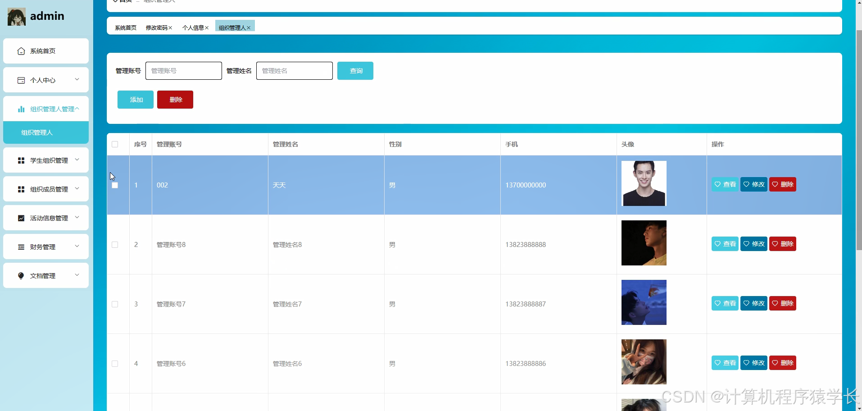The height and width of the screenshot is (411, 862).
Task: Expand 文档管理 via its chevron
Action: pos(77,275)
